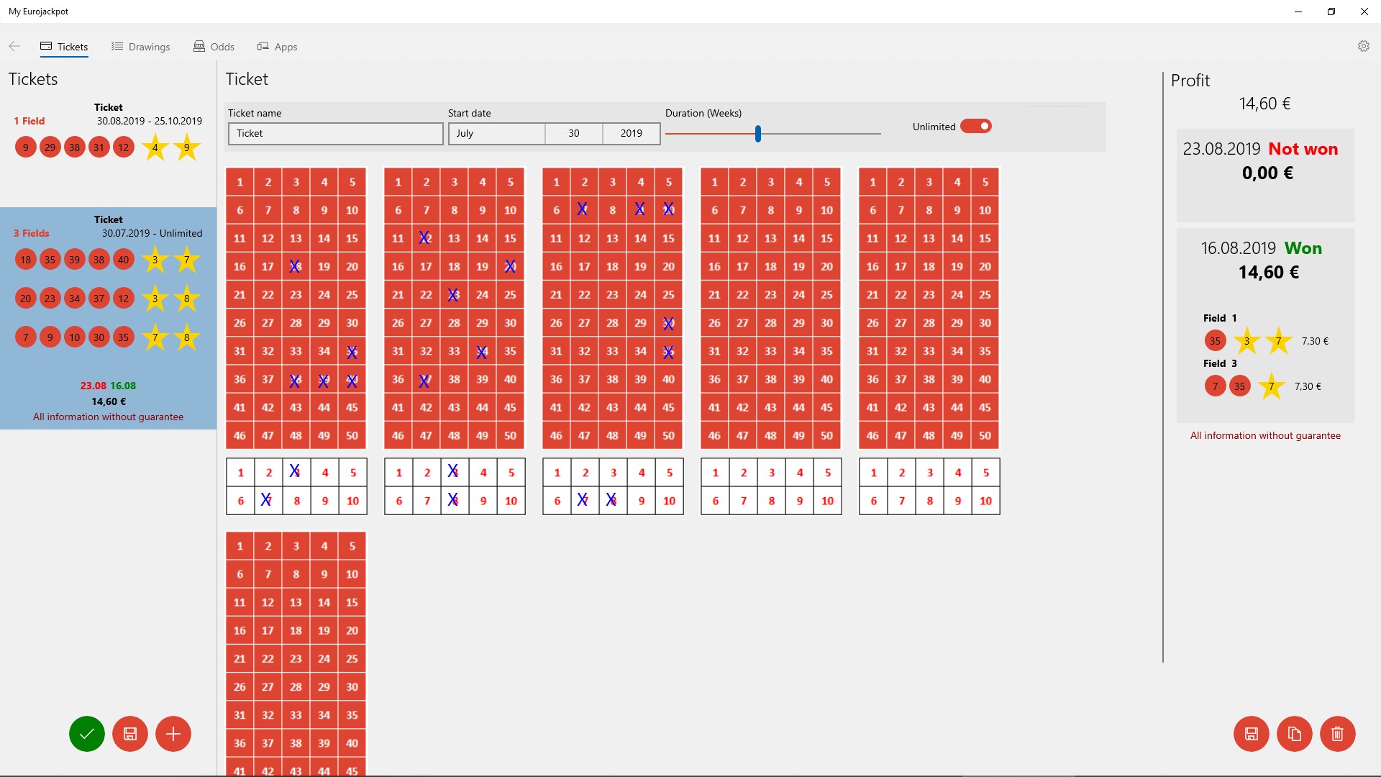Image resolution: width=1381 pixels, height=777 pixels.
Task: Toggle number 50 in first field
Action: [352, 435]
